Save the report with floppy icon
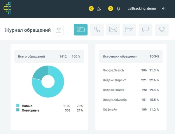The width and height of the screenshot is (175, 134). (x=58, y=30)
